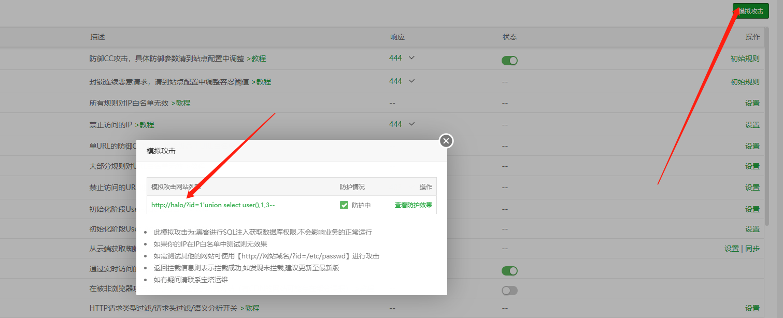
Task: Open 教程 for HTTP请求类型过滤 row
Action: click(x=251, y=308)
